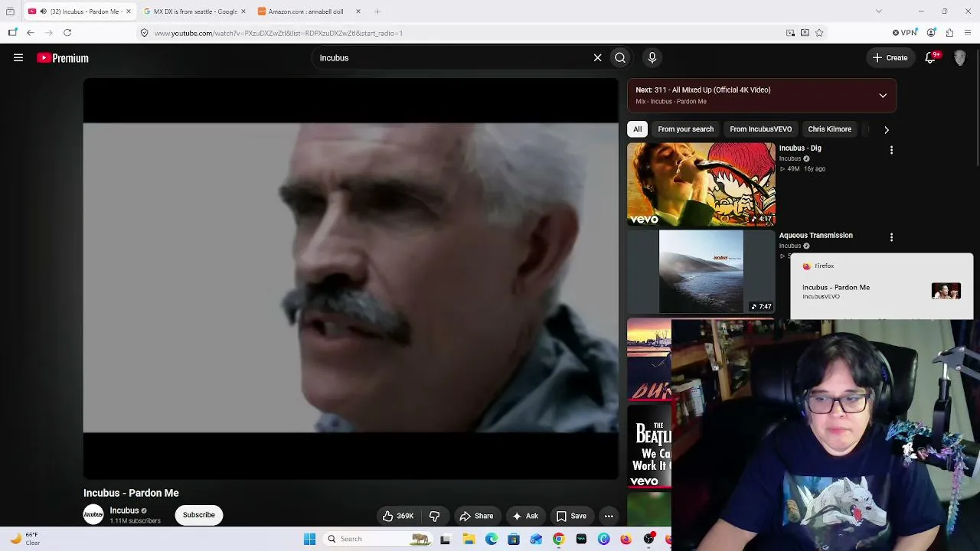Viewport: 980px width, 551px height.
Task: Click the Create button
Action: click(890, 57)
